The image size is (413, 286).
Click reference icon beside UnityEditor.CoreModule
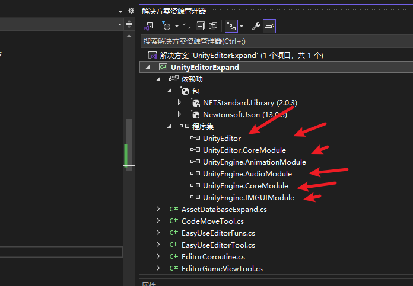click(x=195, y=150)
